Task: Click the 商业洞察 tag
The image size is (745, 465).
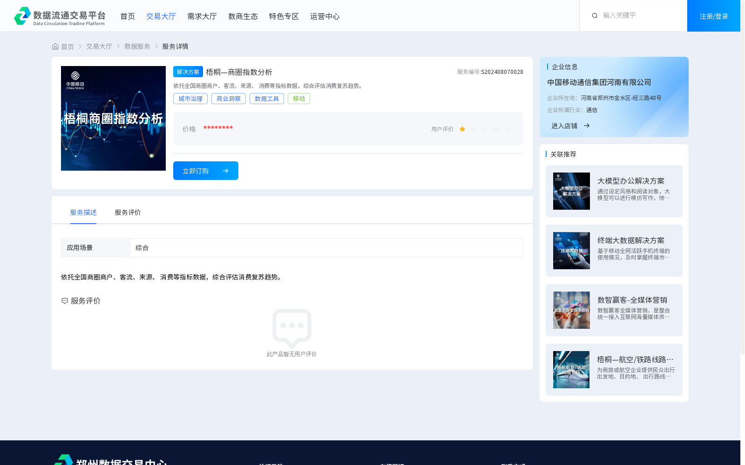Action: [x=229, y=99]
